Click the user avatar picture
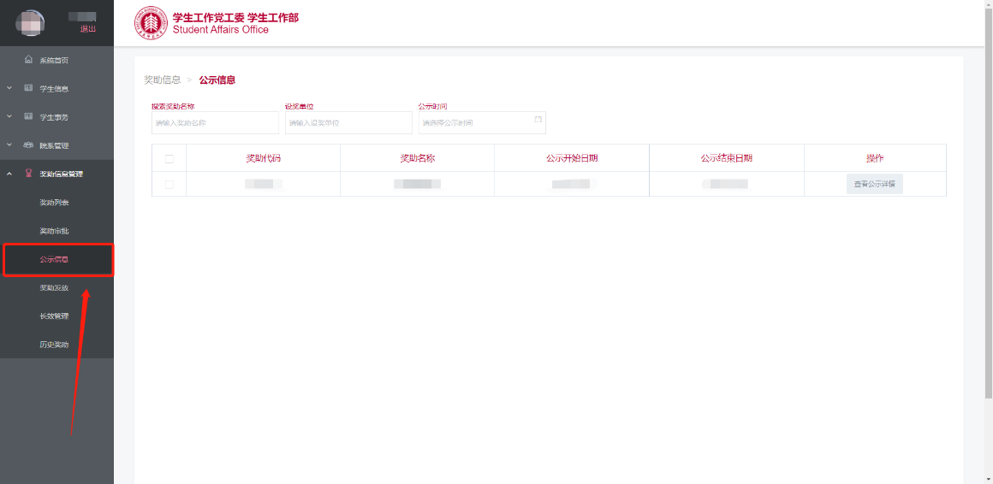Viewport: 993px width, 484px height. coord(31,22)
